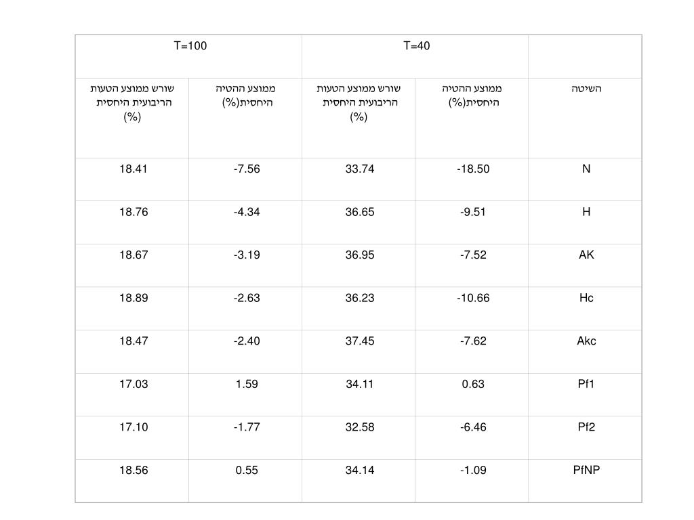Select the AK method cell
Image resolution: width=694 pixels, height=520 pixels.
coord(586,255)
